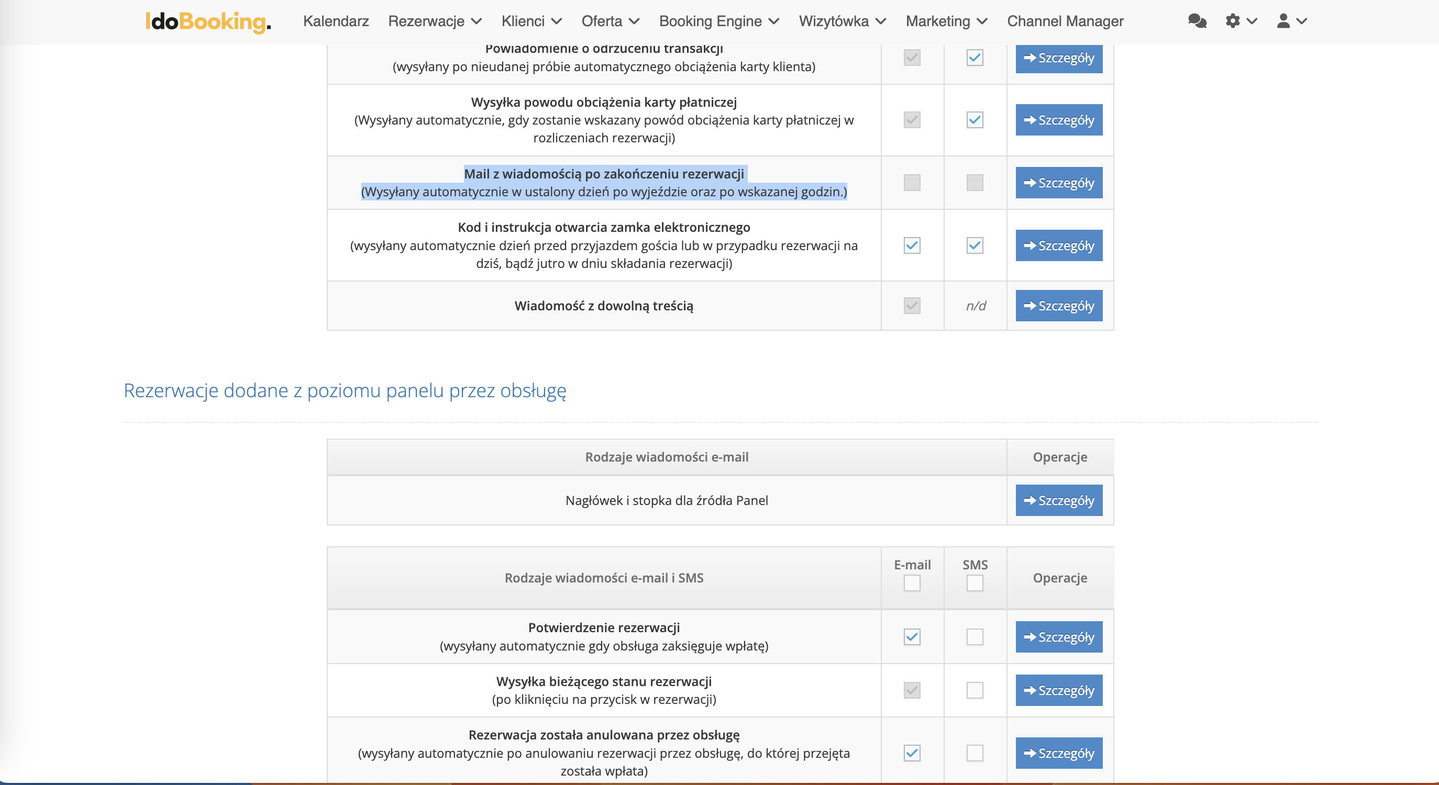Toggle SMS for Wysyłka powodu obciążenia karty
The height and width of the screenshot is (785, 1439).
[975, 120]
